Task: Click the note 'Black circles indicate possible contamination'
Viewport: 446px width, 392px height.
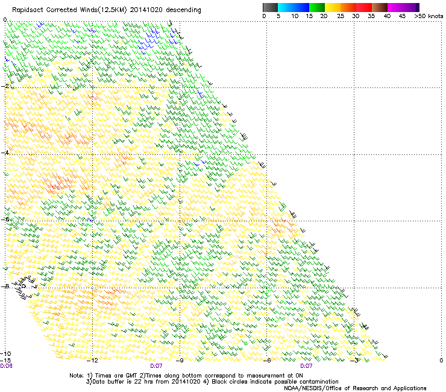Action: click(x=275, y=382)
